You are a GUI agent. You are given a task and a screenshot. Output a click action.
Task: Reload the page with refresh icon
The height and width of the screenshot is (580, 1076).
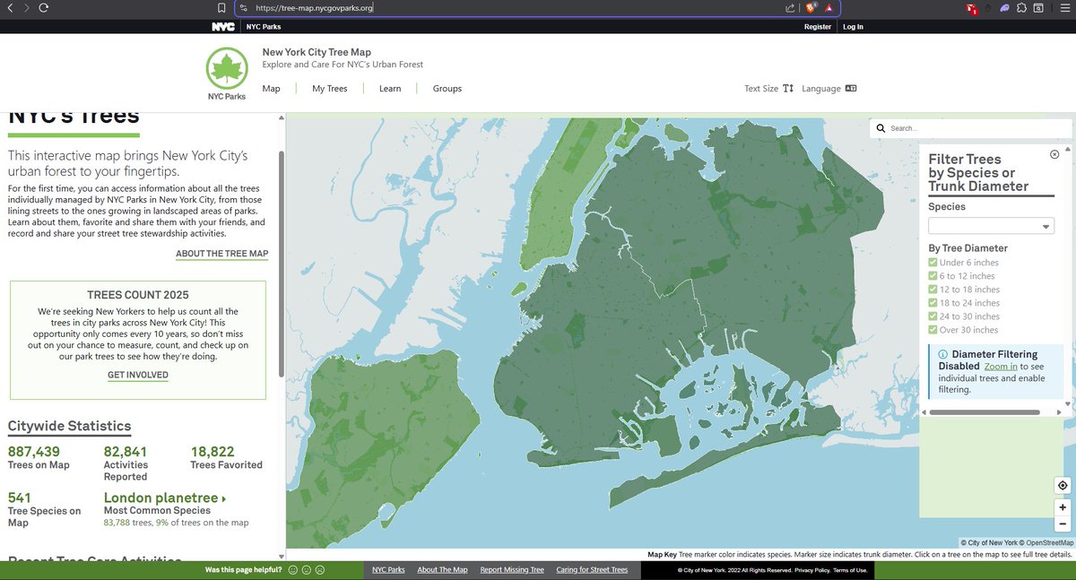click(44, 7)
